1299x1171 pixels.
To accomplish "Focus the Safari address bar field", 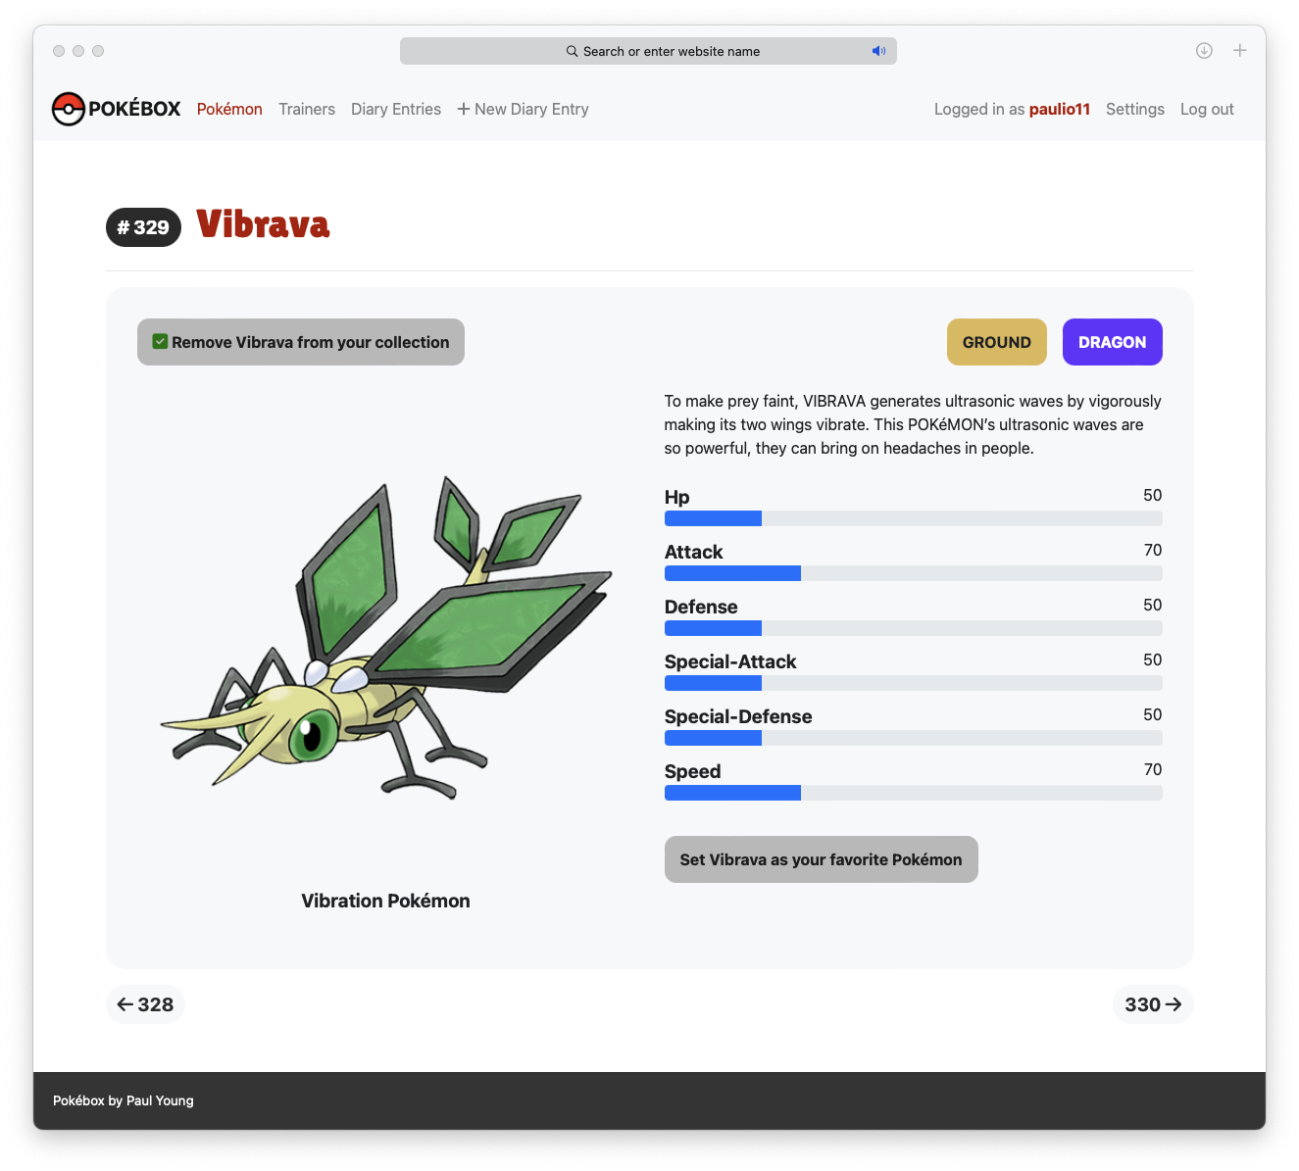I will click(x=648, y=51).
